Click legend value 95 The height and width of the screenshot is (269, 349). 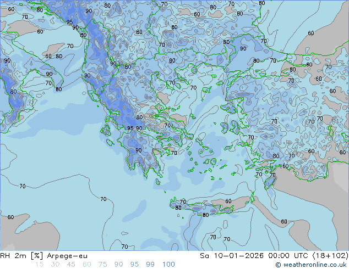(x=134, y=265)
